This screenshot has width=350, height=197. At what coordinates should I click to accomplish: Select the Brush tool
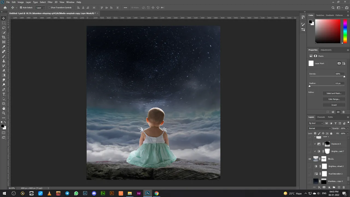[4, 56]
